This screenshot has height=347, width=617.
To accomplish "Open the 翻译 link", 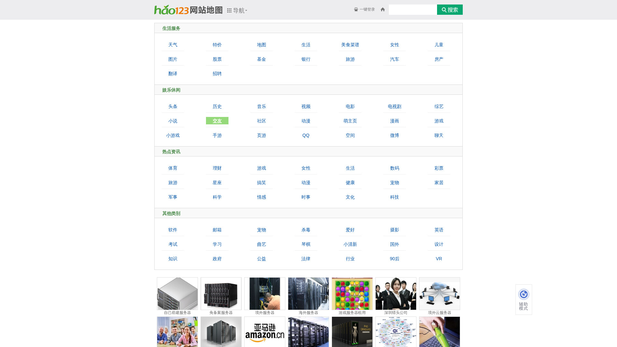I will (173, 74).
